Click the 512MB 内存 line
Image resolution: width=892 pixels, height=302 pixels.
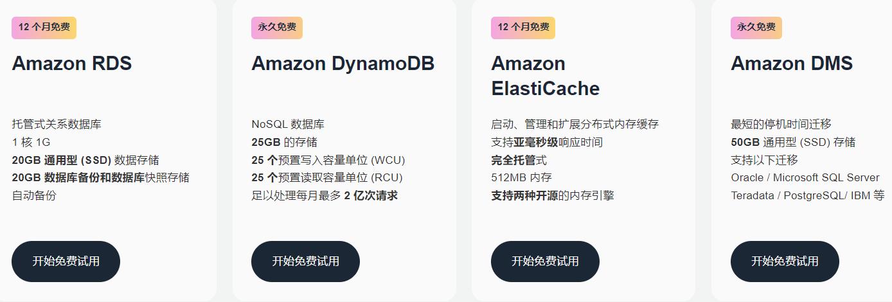point(521,177)
